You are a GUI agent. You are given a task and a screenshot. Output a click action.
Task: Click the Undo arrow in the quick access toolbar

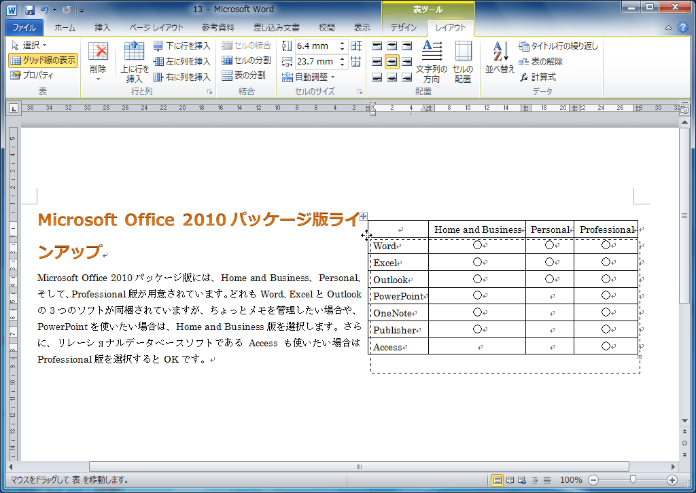click(44, 10)
